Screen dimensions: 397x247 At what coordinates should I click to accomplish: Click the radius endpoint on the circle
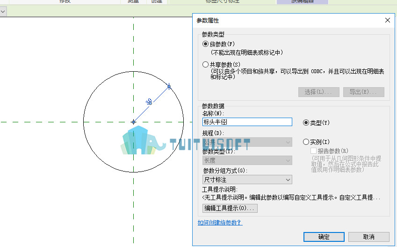click(169, 87)
